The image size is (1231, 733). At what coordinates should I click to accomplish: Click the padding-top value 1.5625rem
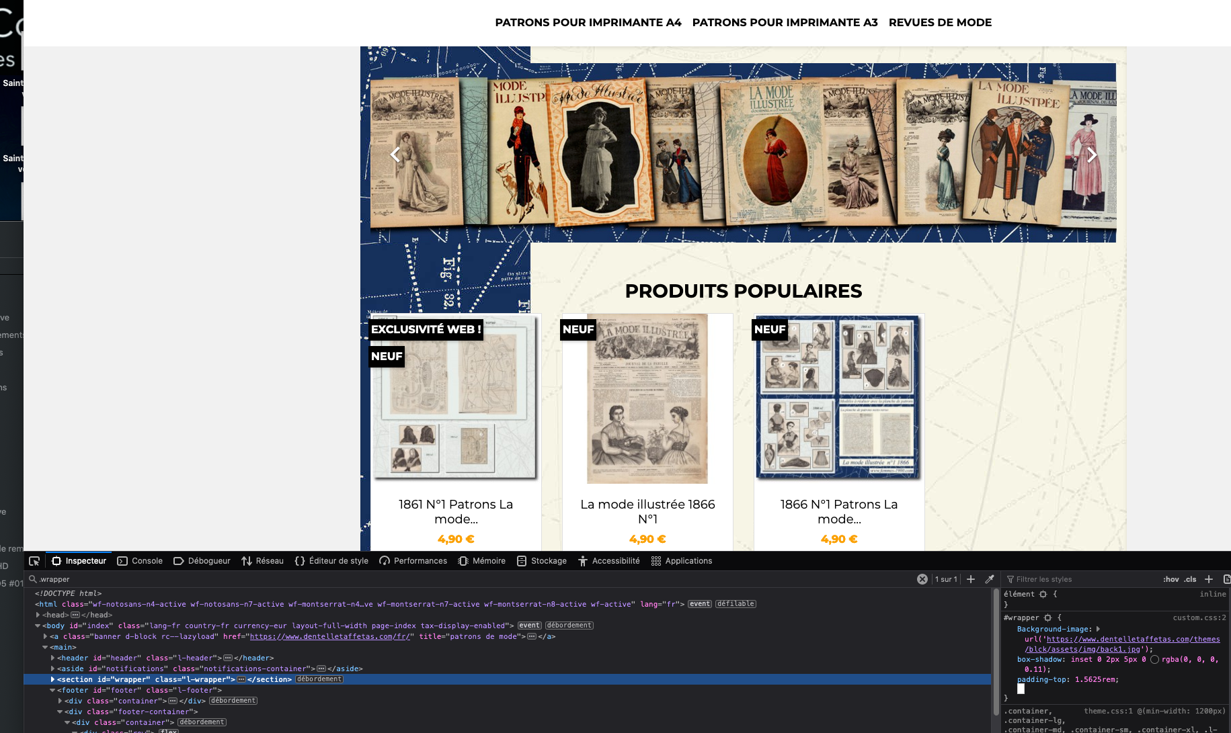point(1096,679)
